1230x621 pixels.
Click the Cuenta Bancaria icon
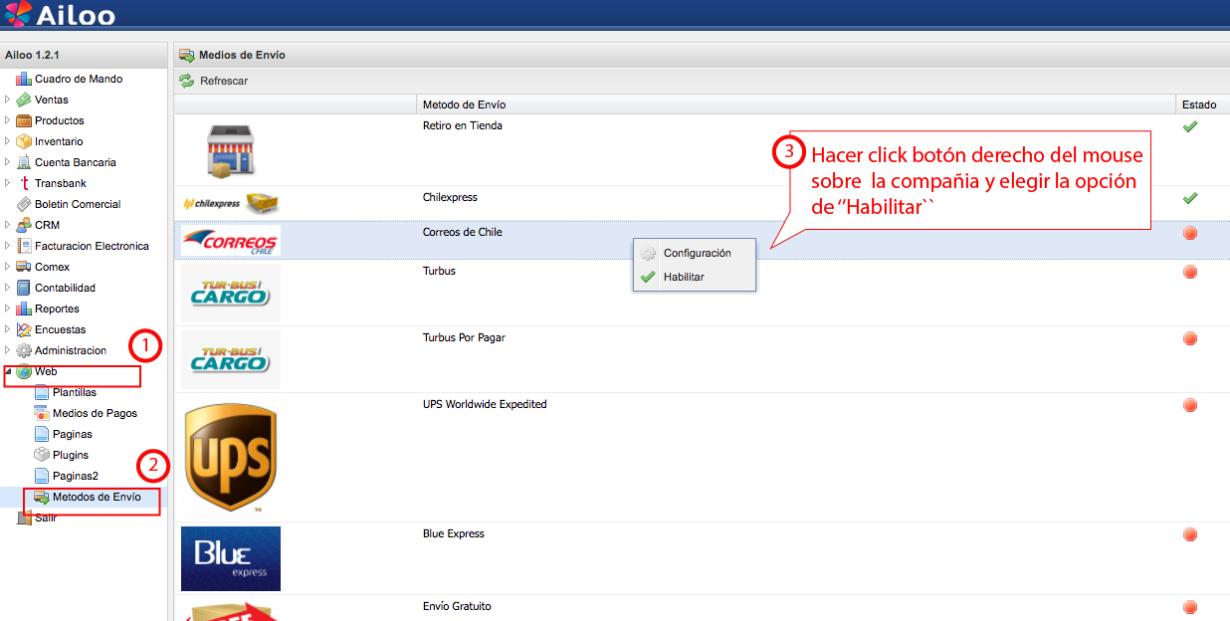coord(24,162)
